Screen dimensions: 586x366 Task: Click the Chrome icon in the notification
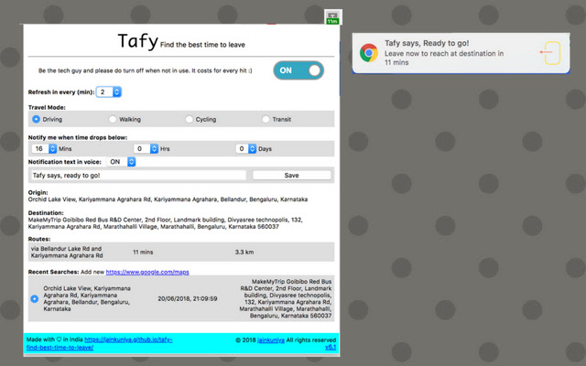click(368, 53)
